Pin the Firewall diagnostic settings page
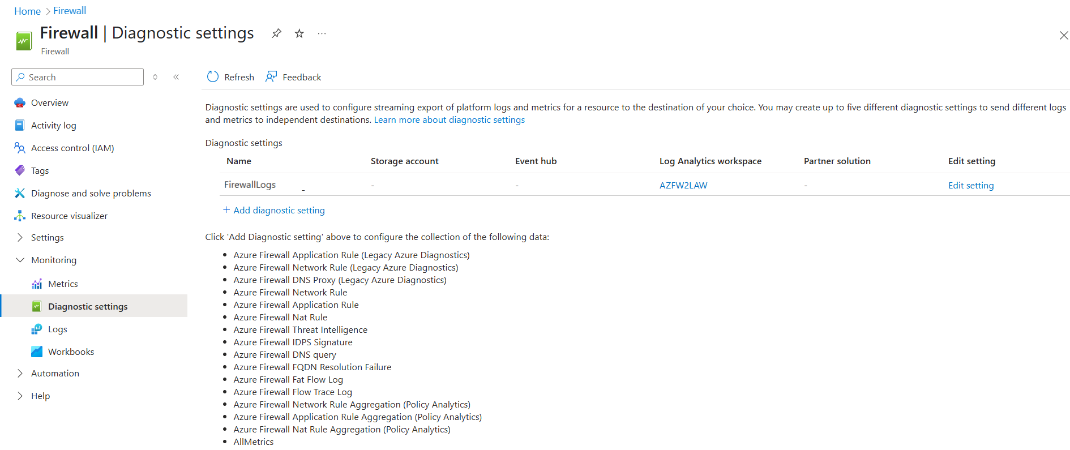This screenshot has height=450, width=1070. pos(276,33)
